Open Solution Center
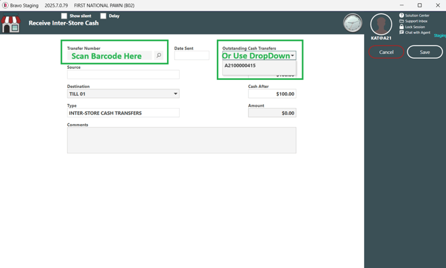This screenshot has height=268, width=446. point(414,15)
